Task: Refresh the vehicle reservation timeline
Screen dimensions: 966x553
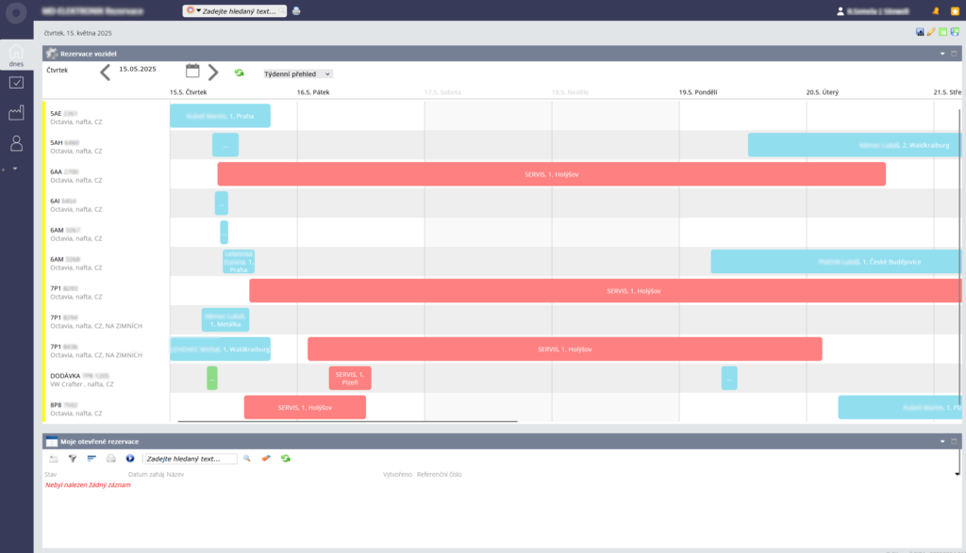Action: 239,73
